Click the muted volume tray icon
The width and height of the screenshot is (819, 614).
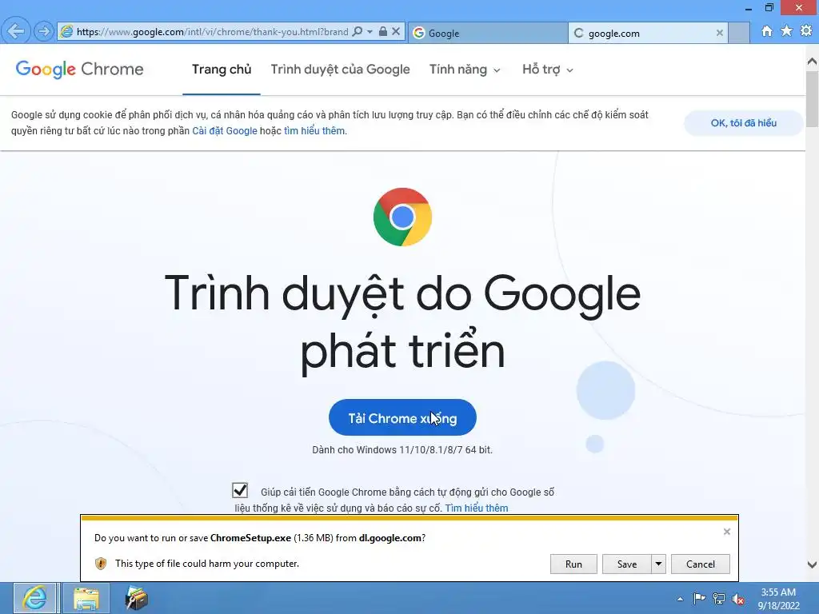[x=738, y=599]
